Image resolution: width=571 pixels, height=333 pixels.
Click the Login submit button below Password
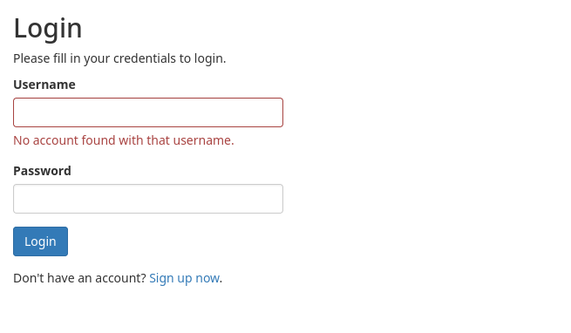click(40, 241)
